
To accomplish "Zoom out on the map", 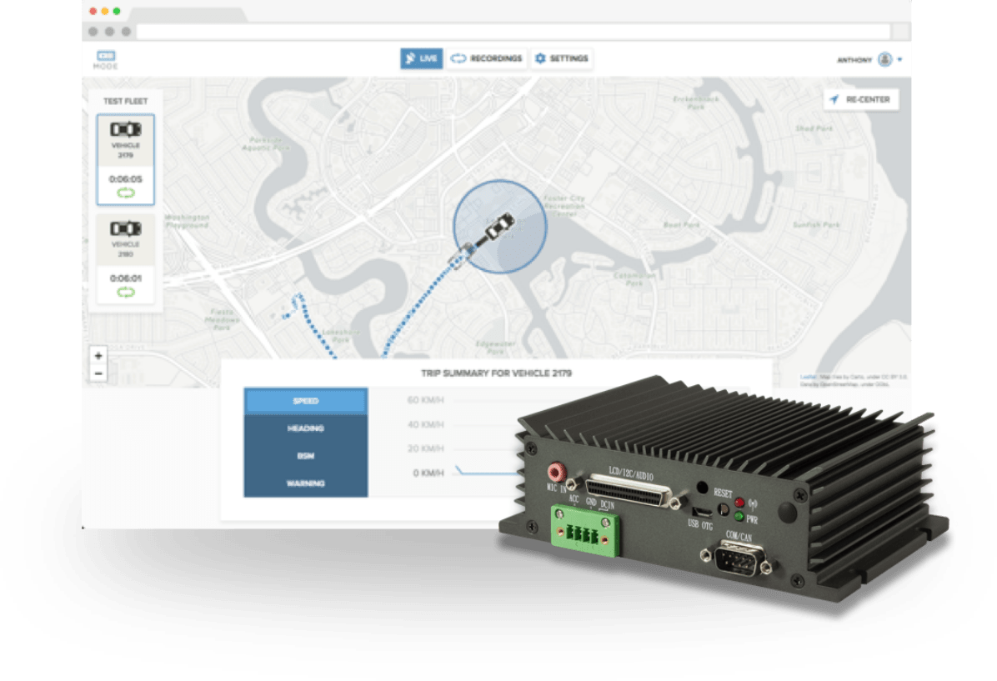I will tap(98, 374).
